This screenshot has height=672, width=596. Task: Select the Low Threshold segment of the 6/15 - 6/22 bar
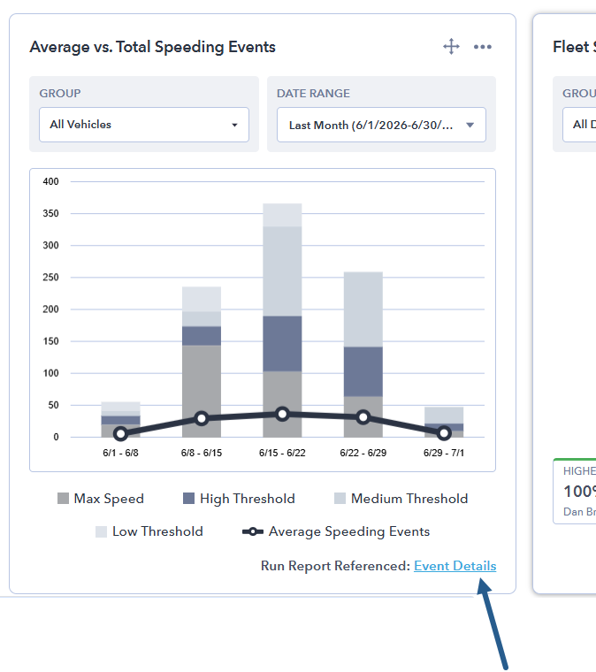[282, 215]
